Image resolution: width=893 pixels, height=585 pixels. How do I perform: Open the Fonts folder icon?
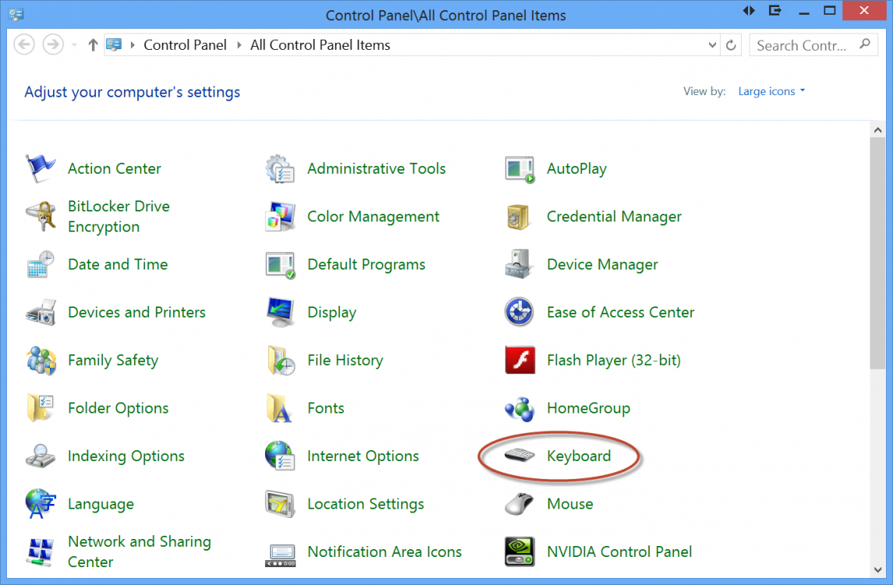tap(280, 408)
